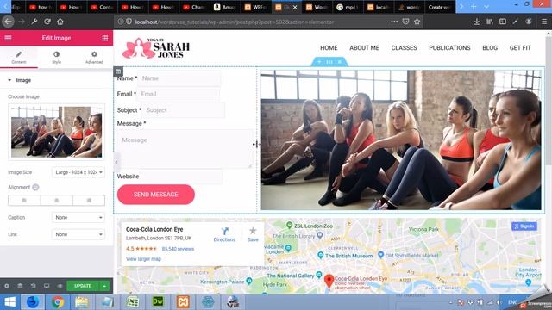552x310 pixels.
Task: Click Directions on the map card
Action: click(224, 235)
